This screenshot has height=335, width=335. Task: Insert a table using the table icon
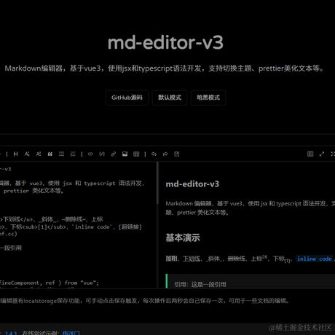(136, 154)
